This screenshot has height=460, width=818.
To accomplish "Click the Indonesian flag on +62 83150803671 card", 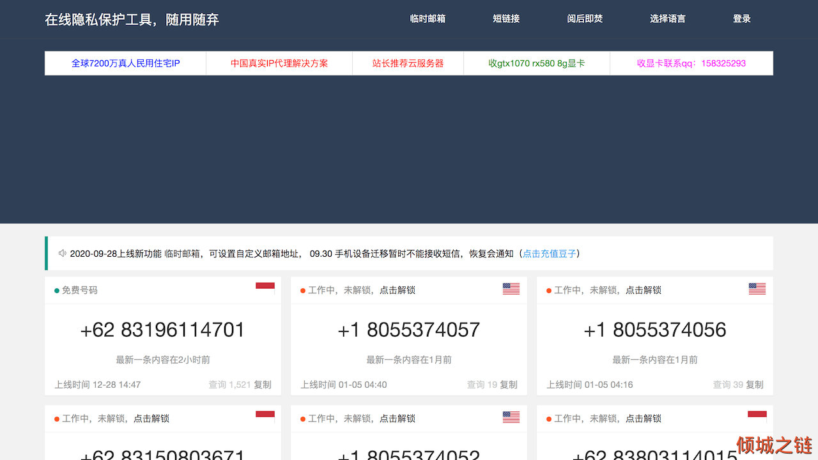I will click(265, 417).
